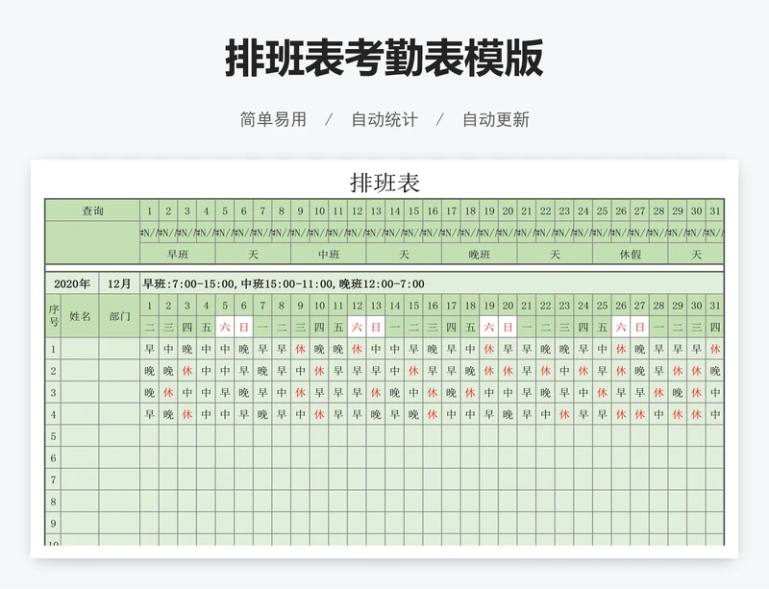Click the main heading 排班表考勤表模版

coord(384,59)
